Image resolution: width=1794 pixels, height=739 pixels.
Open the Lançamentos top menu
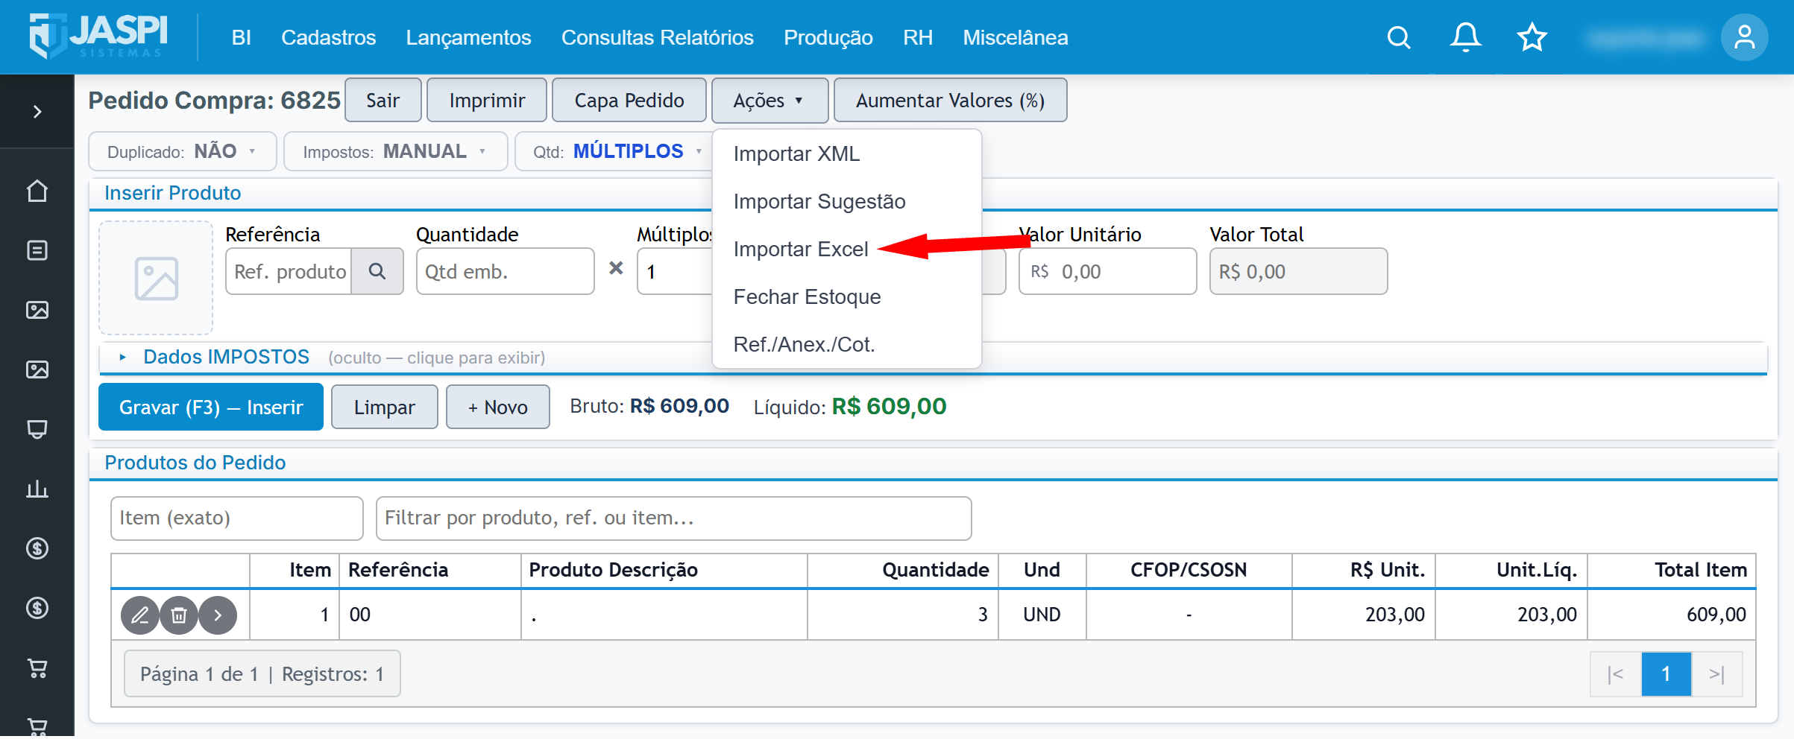(x=468, y=37)
